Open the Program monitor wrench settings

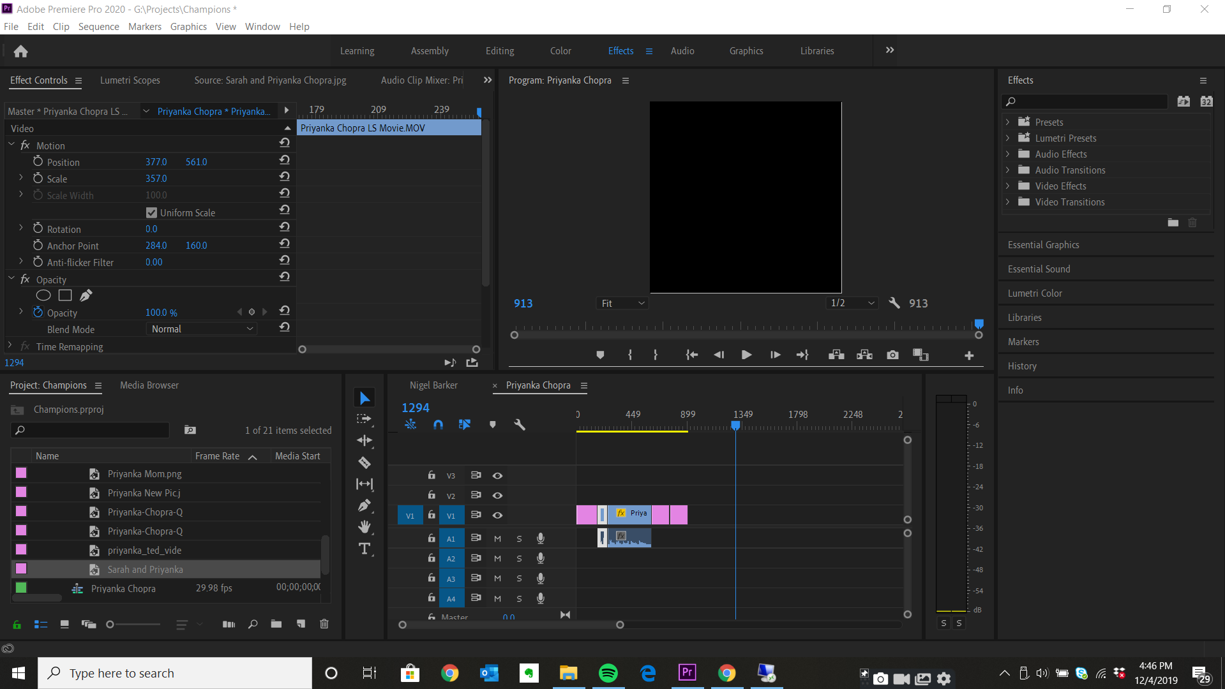pos(894,303)
